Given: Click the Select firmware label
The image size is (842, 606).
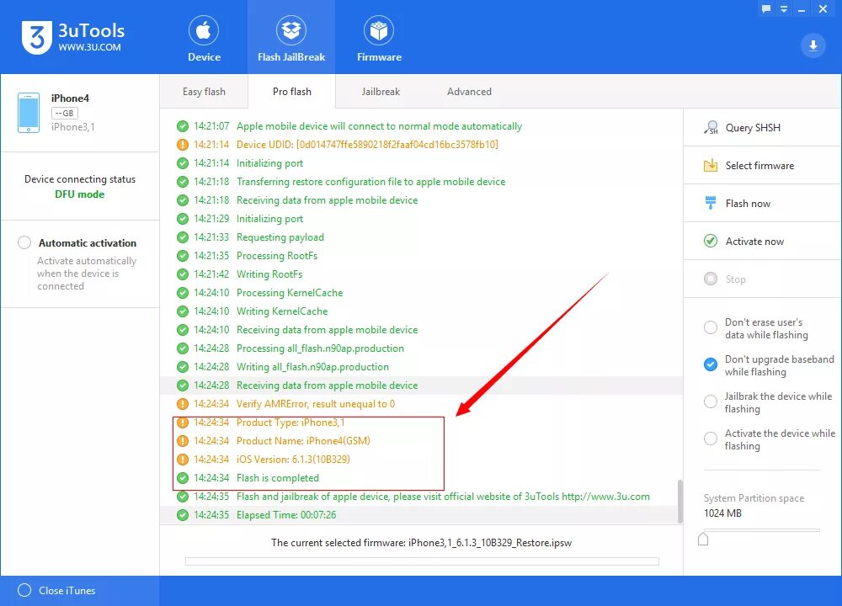Looking at the screenshot, I should click(759, 165).
